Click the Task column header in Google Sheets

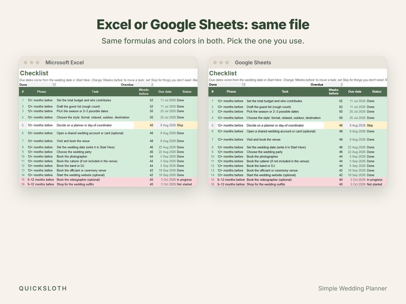pos(285,92)
